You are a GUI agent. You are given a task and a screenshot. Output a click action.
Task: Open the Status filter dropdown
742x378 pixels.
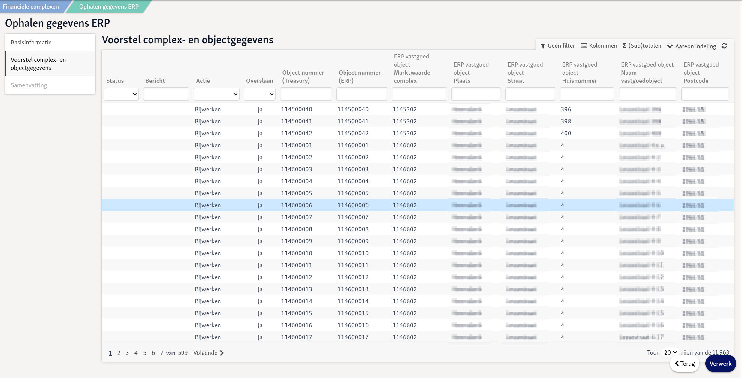tap(121, 94)
